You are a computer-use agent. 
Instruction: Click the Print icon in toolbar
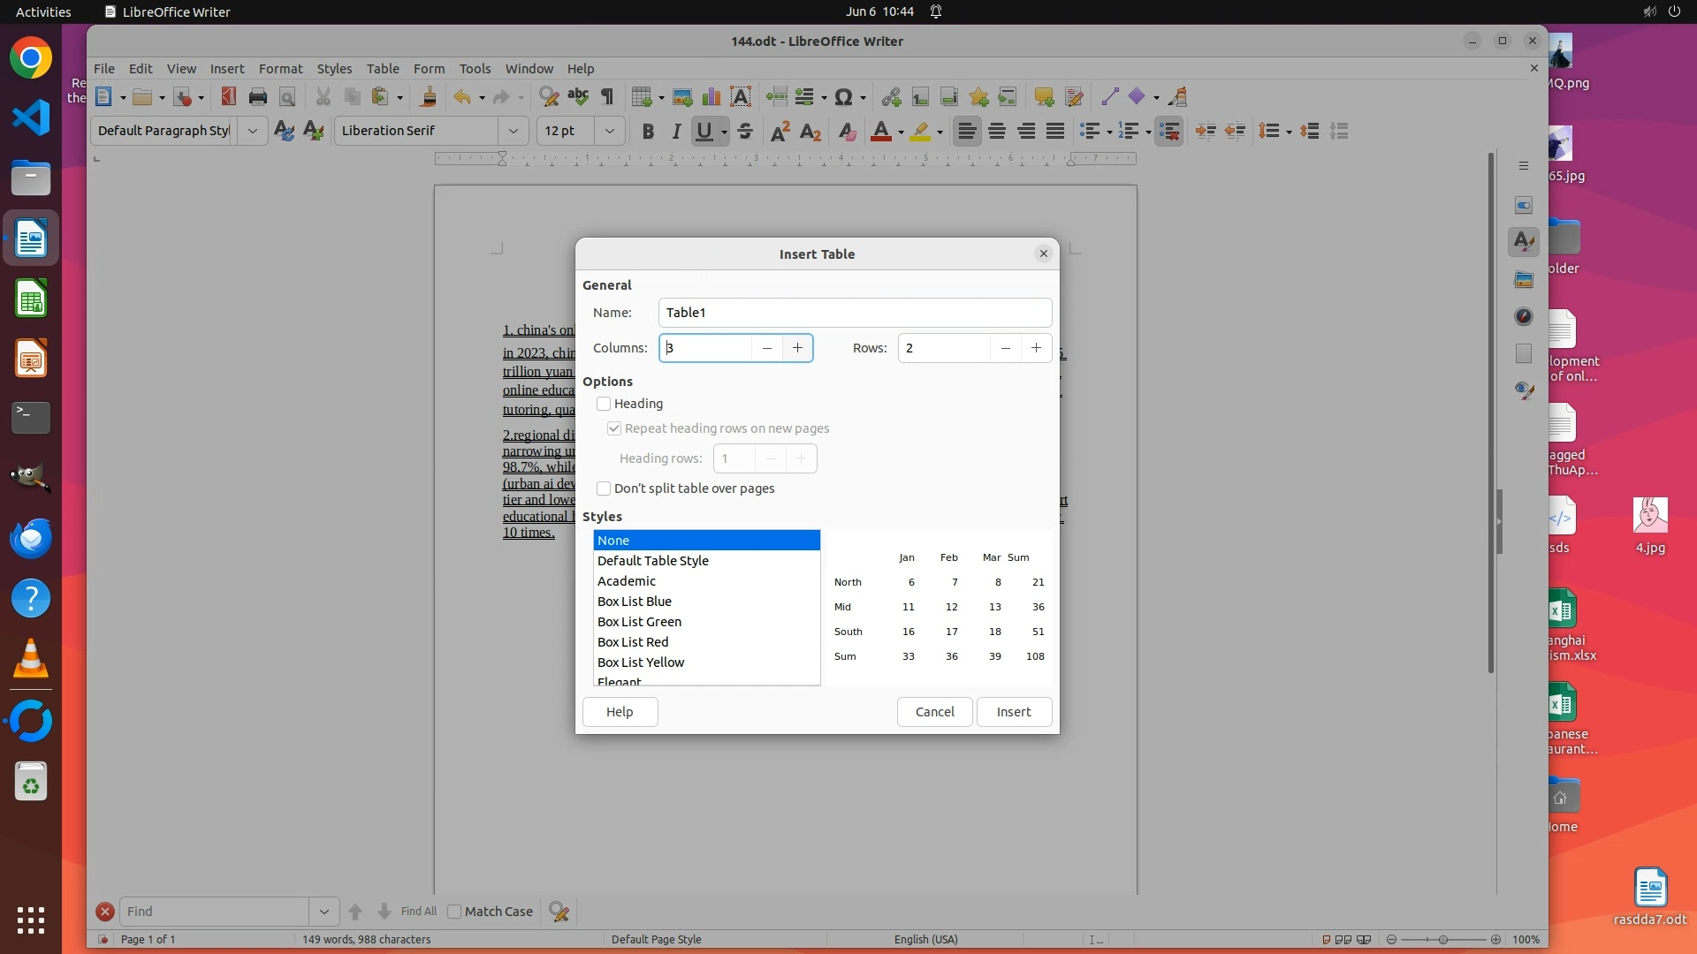coord(258,97)
